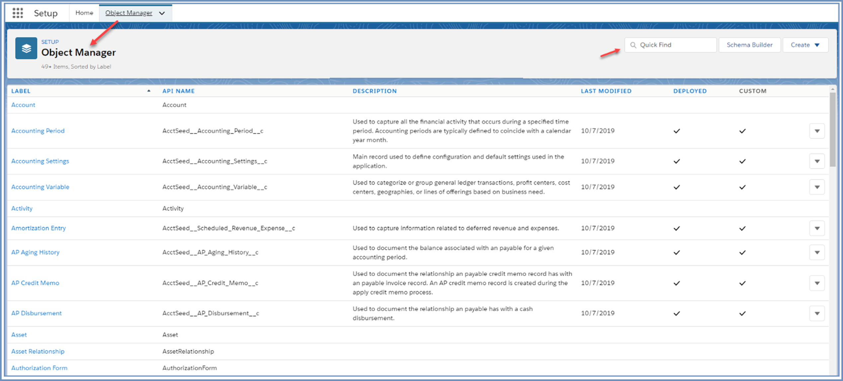Select the Object Manager tab
Viewport: 843px width, 381px height.
click(129, 13)
